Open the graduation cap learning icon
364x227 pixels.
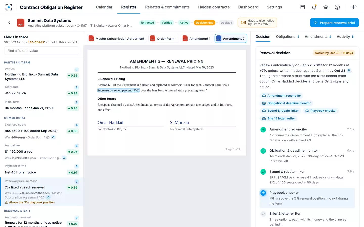[x=326, y=7]
